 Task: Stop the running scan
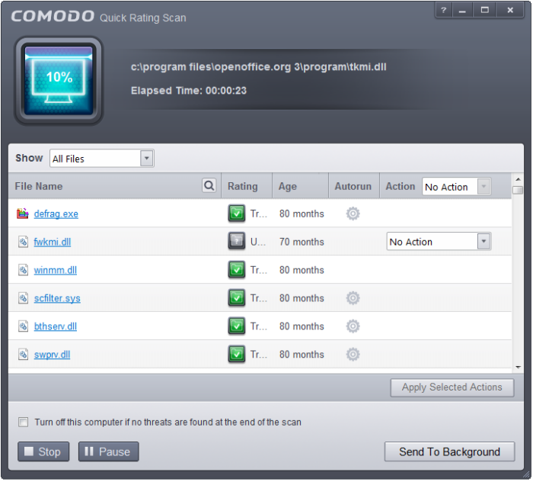[43, 451]
